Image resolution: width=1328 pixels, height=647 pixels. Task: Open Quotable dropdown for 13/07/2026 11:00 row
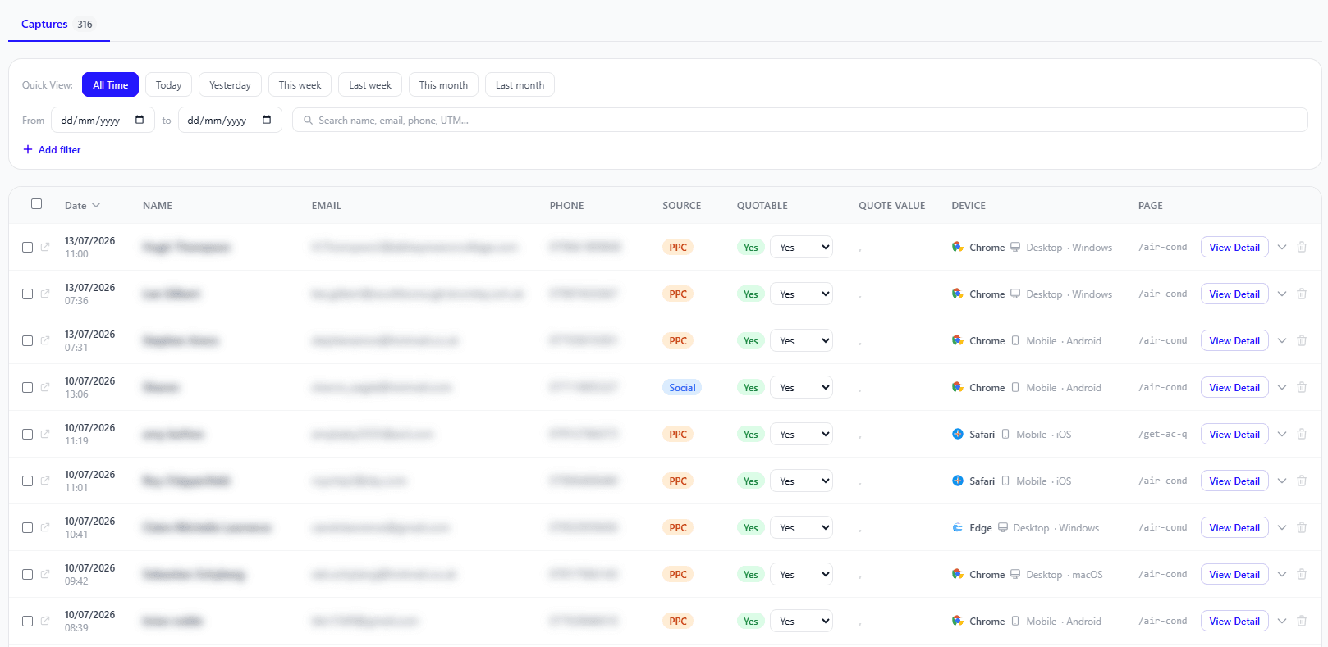point(801,247)
